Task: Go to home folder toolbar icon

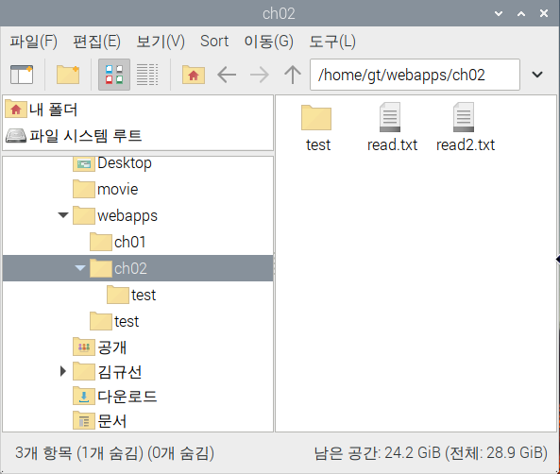Action: [x=194, y=75]
